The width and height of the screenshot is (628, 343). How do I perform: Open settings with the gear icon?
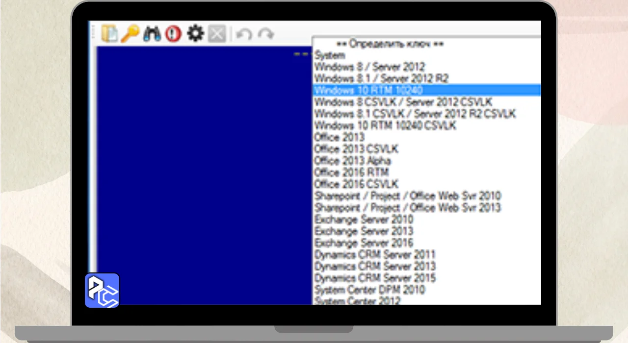[195, 34]
